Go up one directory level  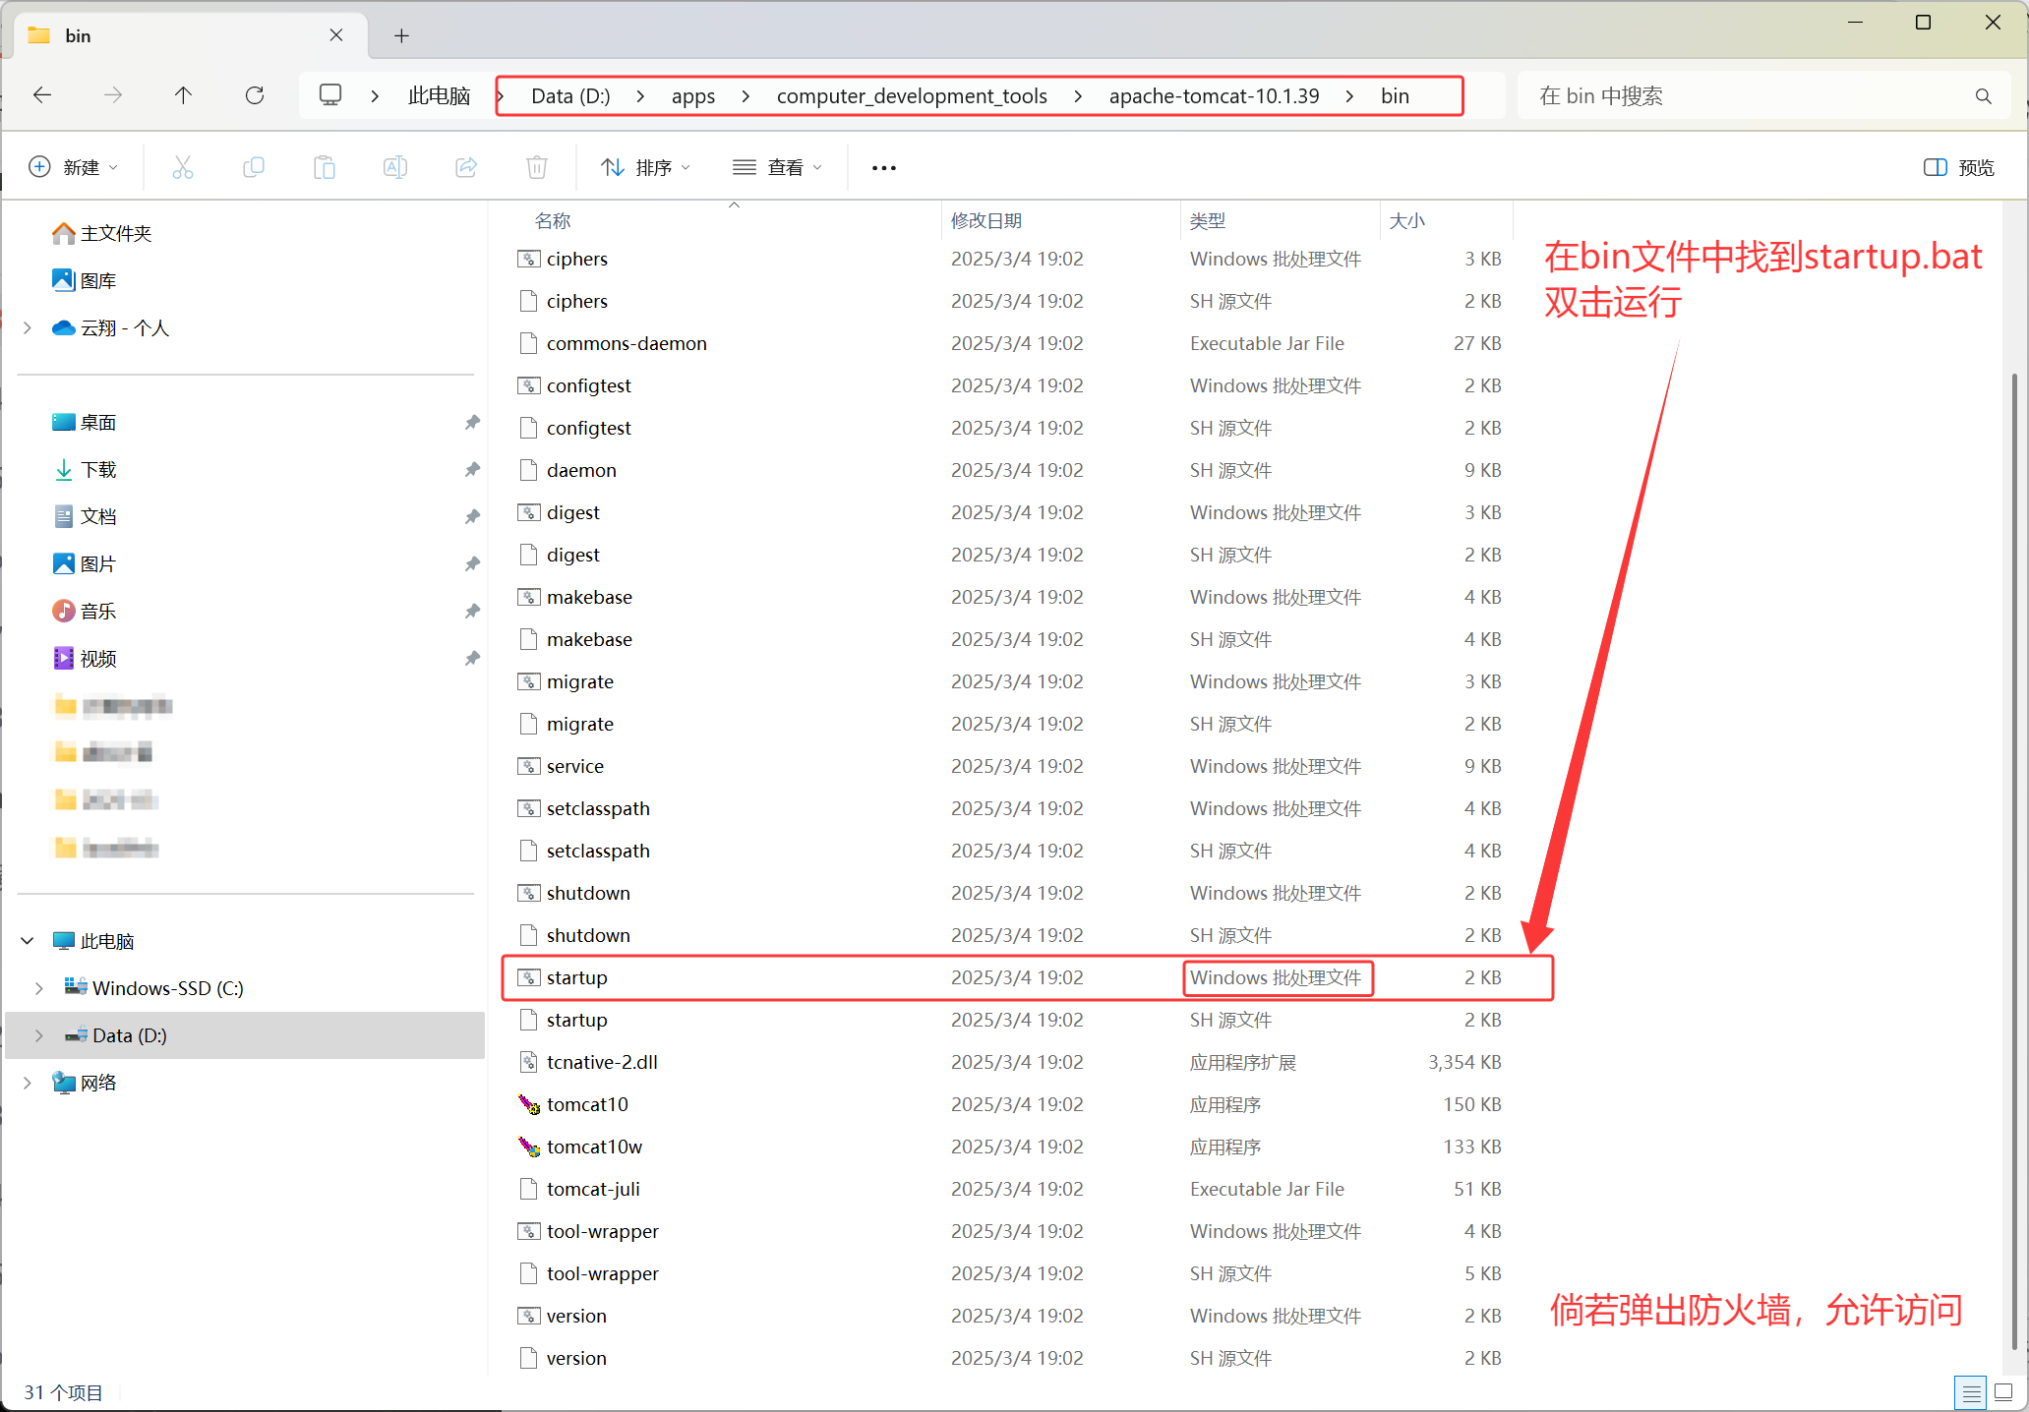[183, 95]
